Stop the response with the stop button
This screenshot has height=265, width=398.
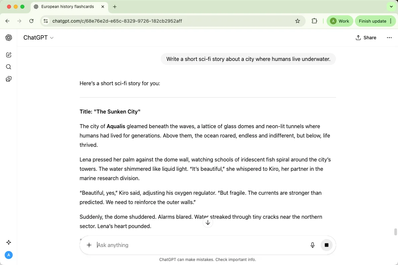coord(327,245)
